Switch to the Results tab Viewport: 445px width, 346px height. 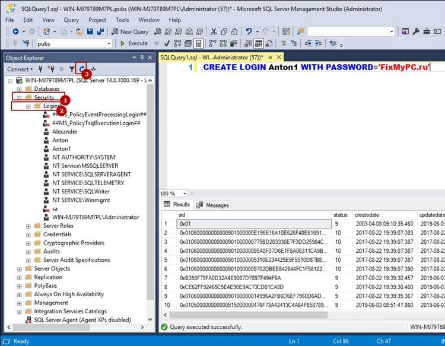(x=177, y=204)
